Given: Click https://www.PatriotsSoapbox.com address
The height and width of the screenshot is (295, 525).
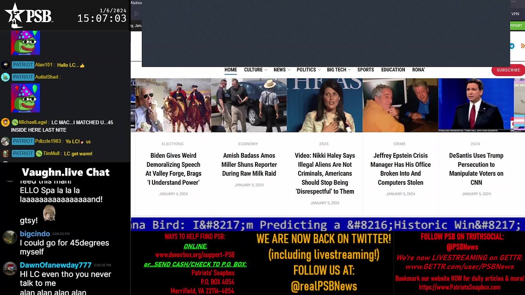Looking at the screenshot, I should (x=459, y=287).
